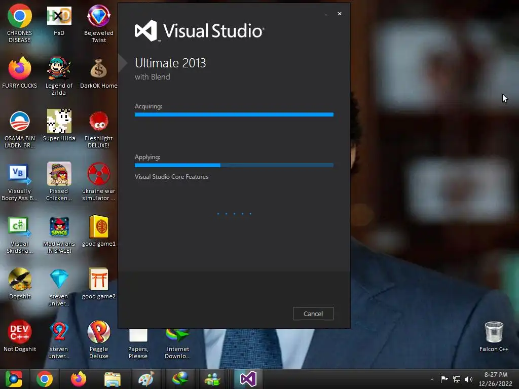This screenshot has width=519, height=389.
Task: Select the Super Hilda desktop icon
Action: (x=59, y=125)
